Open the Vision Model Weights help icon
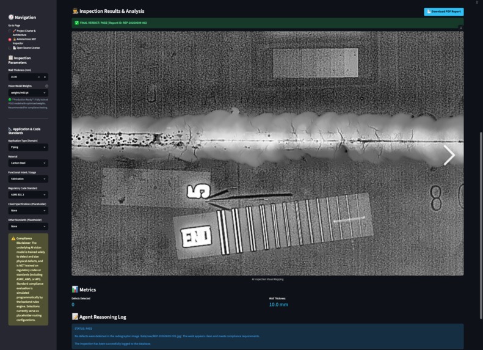483x350 pixels. [46, 86]
